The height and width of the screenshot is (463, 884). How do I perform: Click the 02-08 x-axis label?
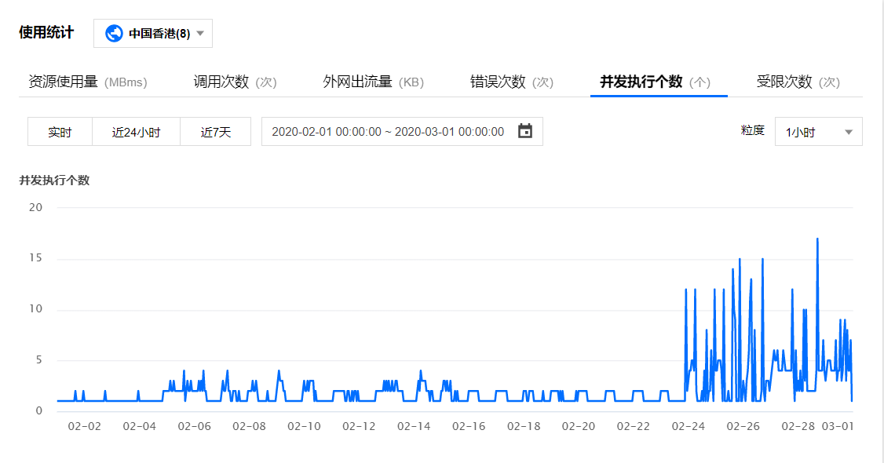coord(249,426)
